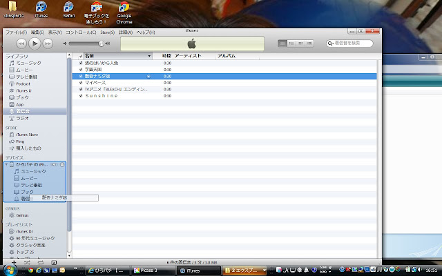This screenshot has width=442, height=276.
Task: Open the ヘルプ(H) menu
Action: click(x=146, y=32)
